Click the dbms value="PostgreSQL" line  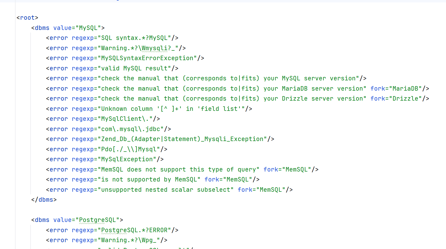pyautogui.click(x=77, y=220)
